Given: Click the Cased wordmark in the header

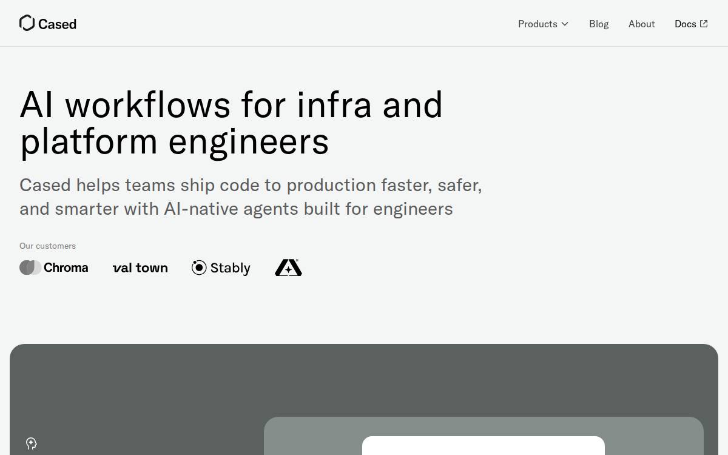Looking at the screenshot, I should [57, 24].
